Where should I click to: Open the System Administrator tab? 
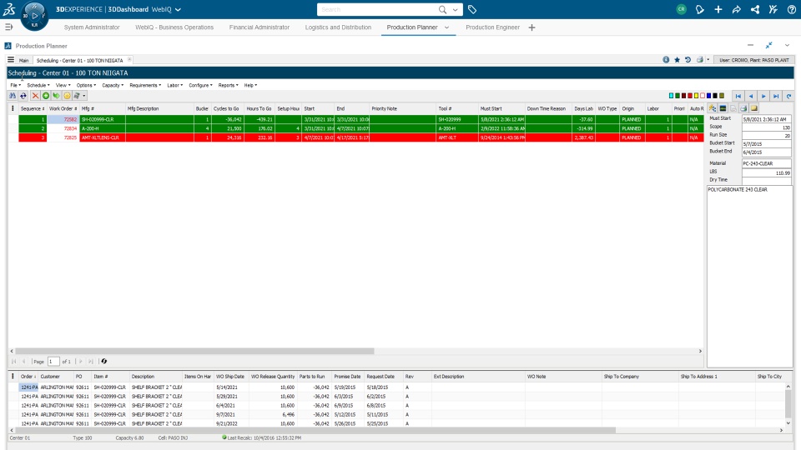(x=92, y=27)
